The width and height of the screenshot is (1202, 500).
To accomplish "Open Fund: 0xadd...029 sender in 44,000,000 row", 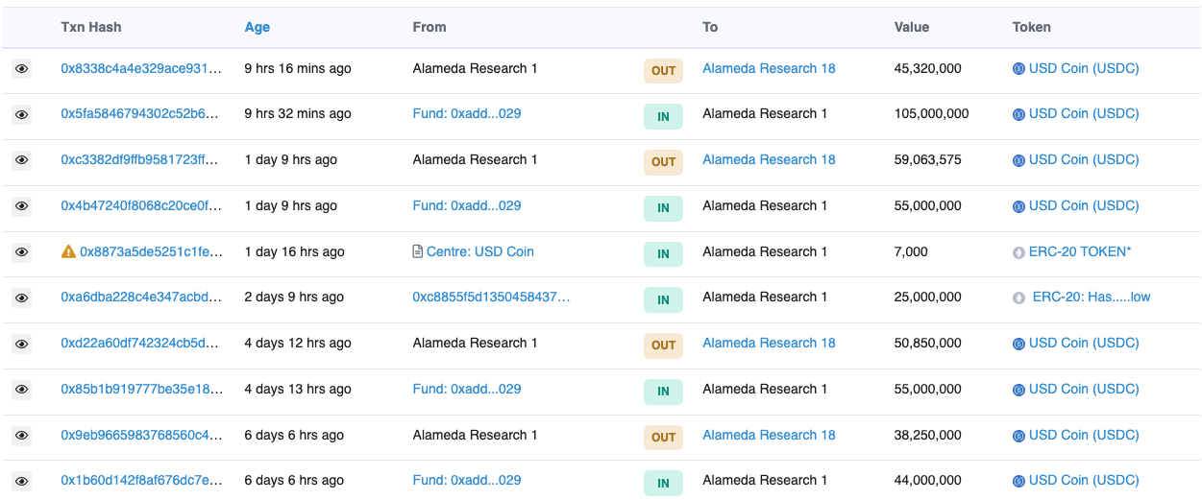I will click(x=467, y=480).
